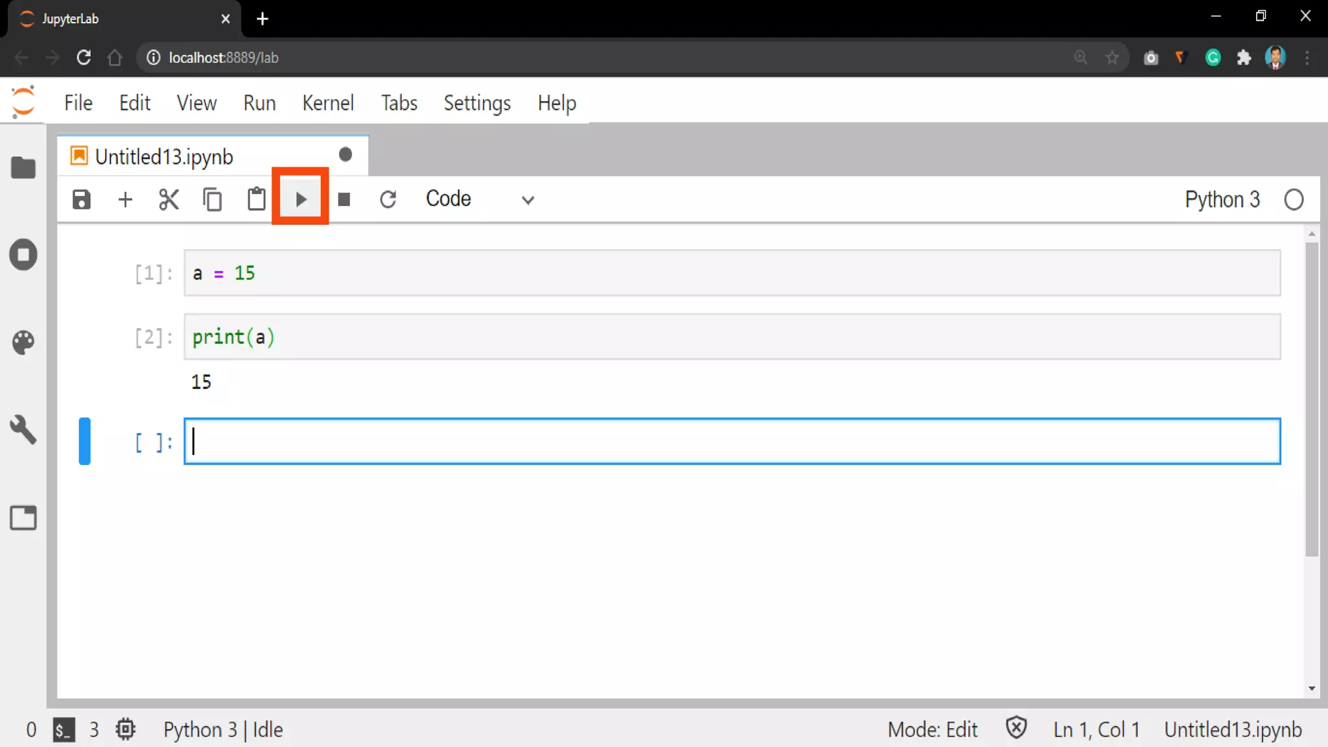Image resolution: width=1328 pixels, height=747 pixels.
Task: Click inside the empty active code cell
Action: click(x=731, y=442)
